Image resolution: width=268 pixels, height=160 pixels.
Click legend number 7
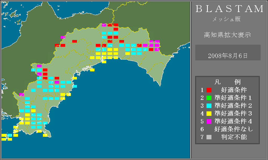(x=202, y=137)
